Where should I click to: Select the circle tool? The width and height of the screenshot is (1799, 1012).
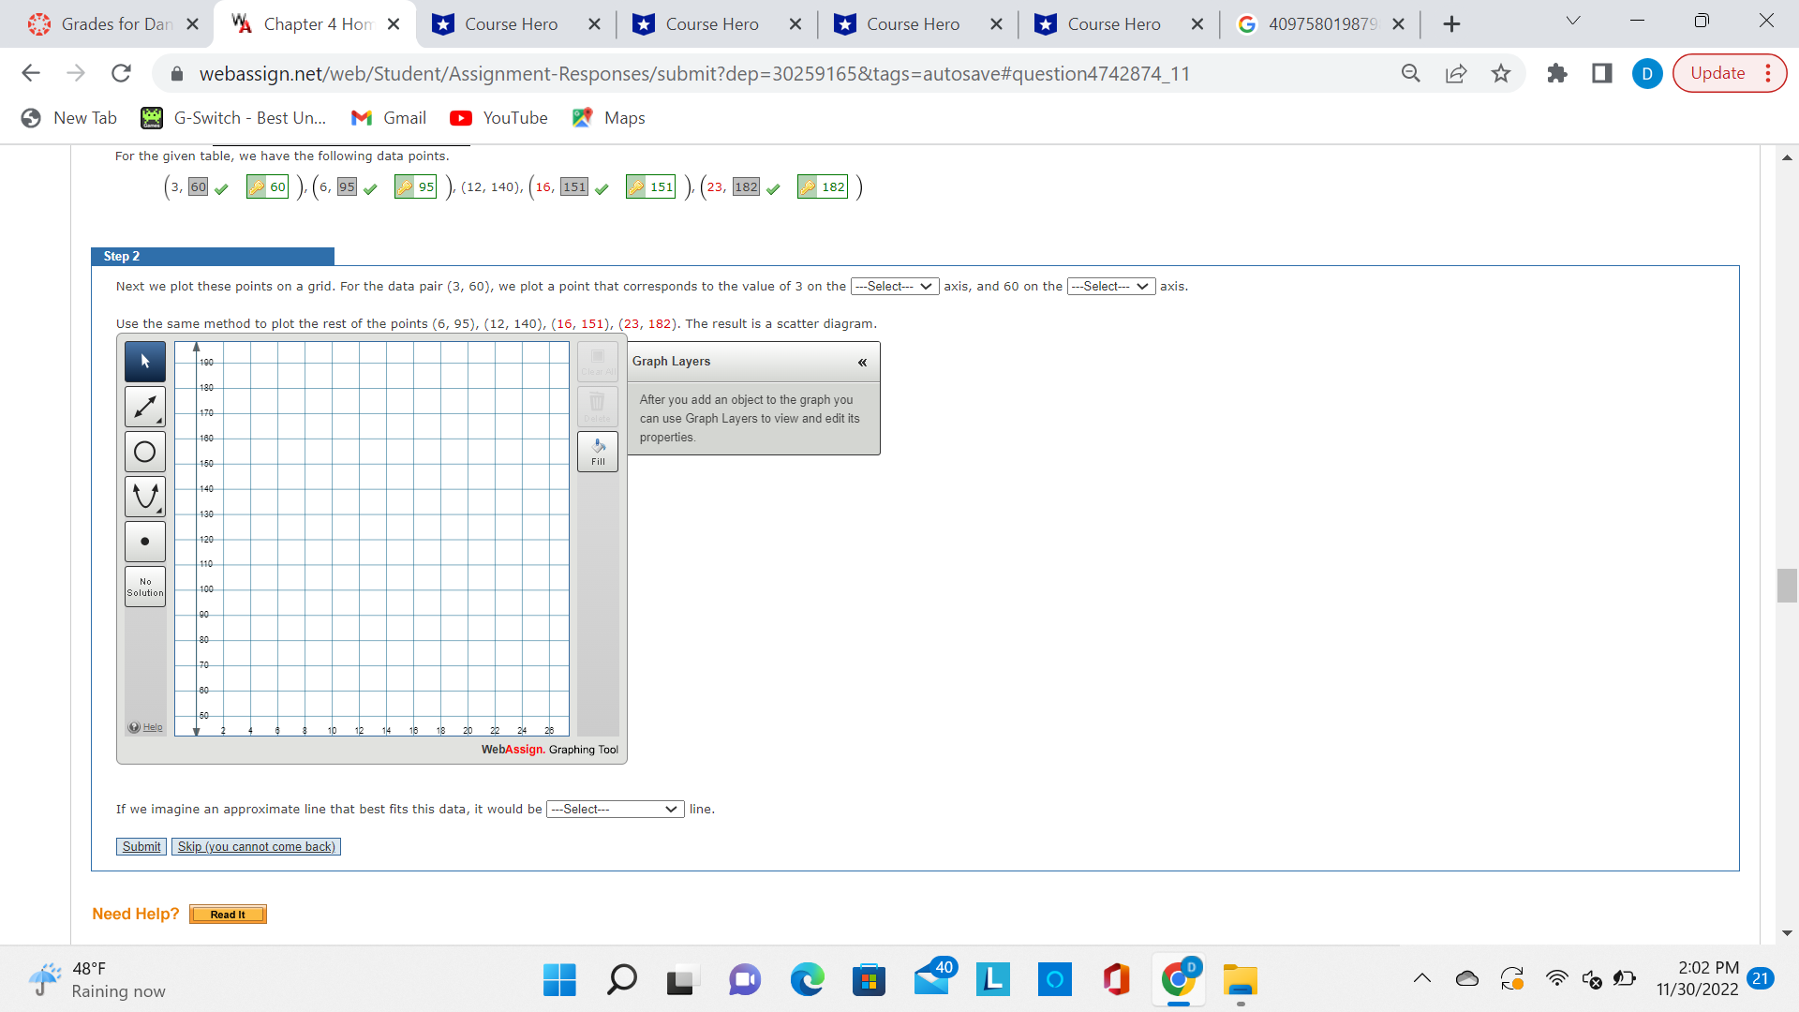click(x=145, y=452)
